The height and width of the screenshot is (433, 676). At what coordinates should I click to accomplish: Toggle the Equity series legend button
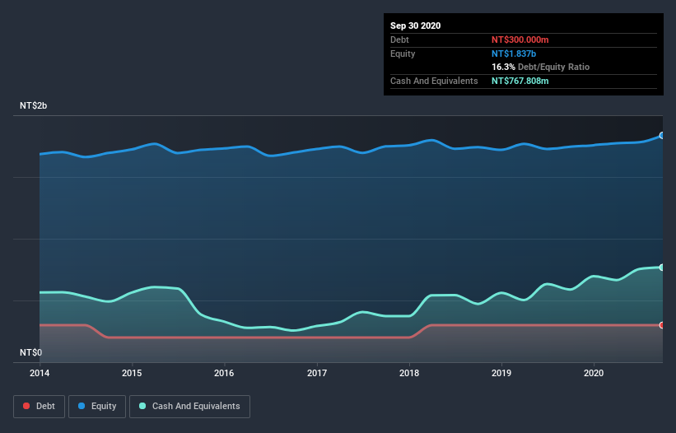click(x=97, y=407)
